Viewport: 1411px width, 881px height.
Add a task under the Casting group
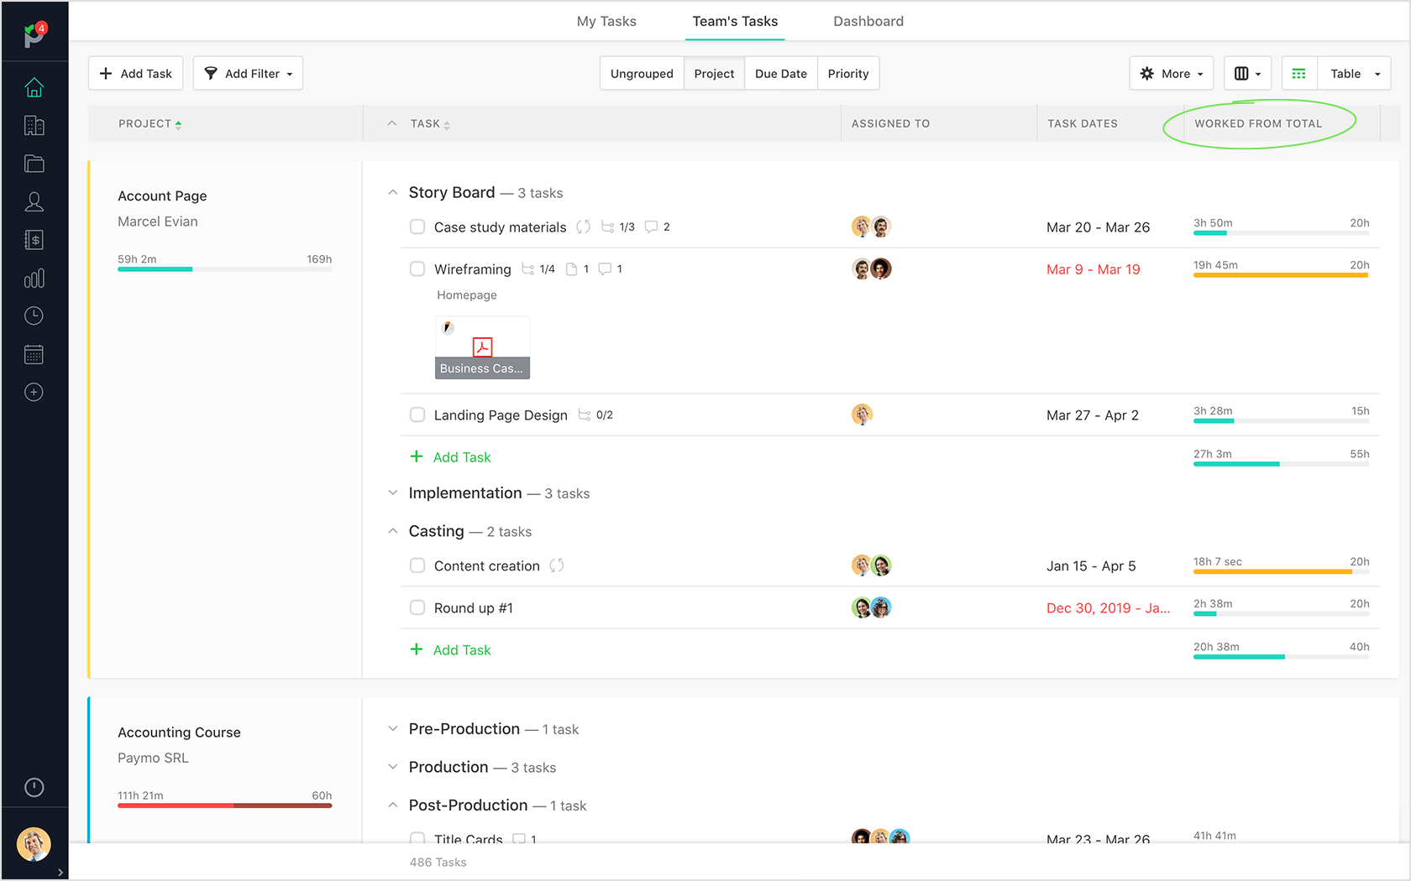tap(450, 649)
